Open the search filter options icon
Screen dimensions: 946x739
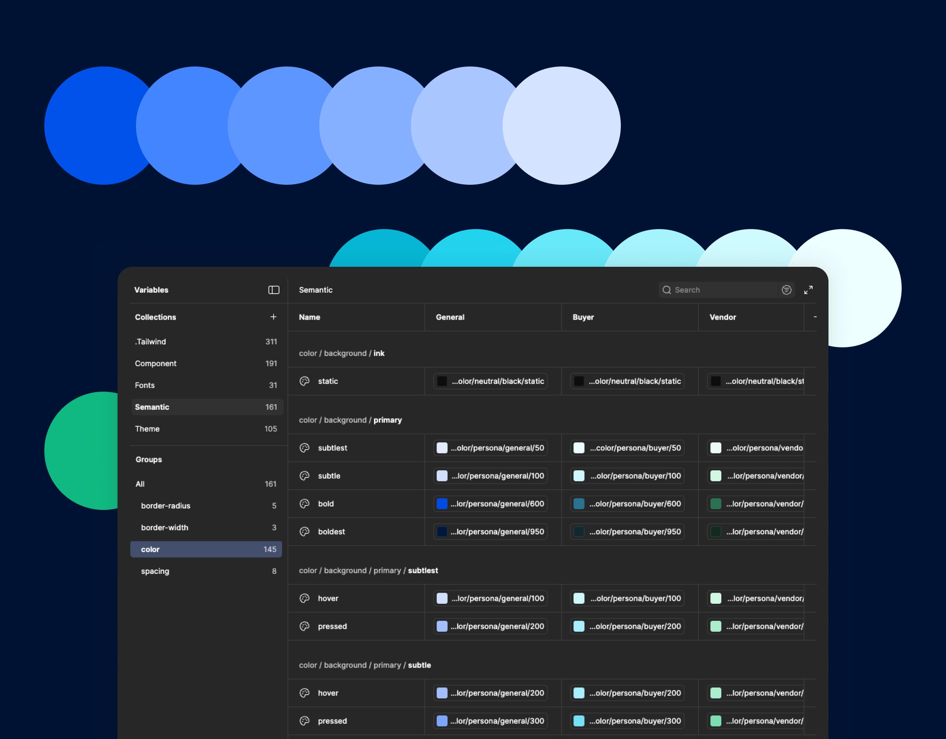(x=786, y=290)
